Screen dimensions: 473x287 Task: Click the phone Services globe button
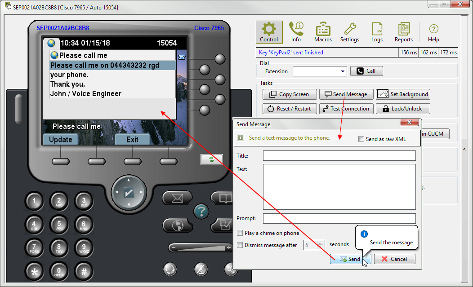coord(177,225)
